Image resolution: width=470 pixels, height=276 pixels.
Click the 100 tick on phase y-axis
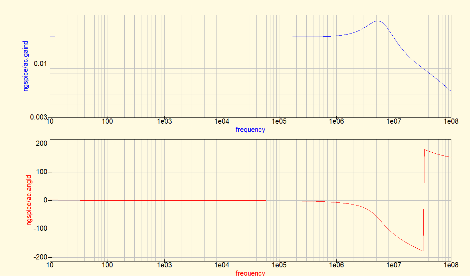tap(42, 172)
